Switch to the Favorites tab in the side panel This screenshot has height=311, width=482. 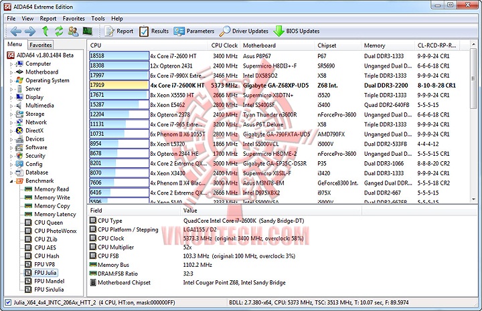tap(41, 45)
